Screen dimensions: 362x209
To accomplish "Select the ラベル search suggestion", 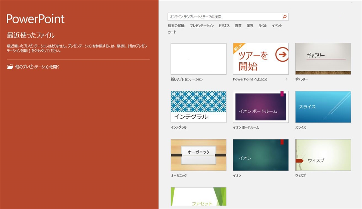I will click(x=263, y=26).
